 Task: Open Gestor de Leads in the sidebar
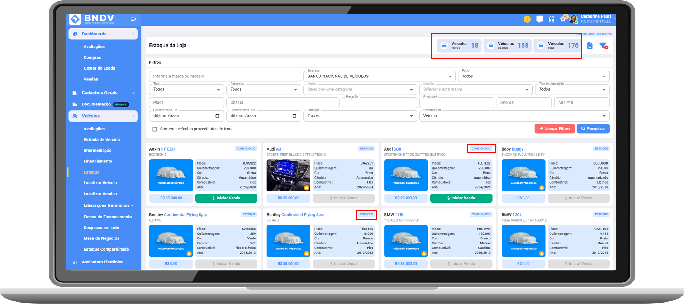pos(99,68)
